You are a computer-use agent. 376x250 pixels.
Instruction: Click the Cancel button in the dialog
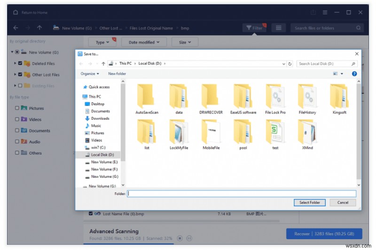coord(343,203)
